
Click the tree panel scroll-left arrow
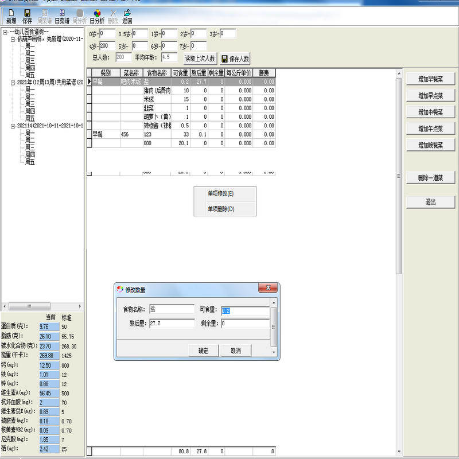[5, 306]
